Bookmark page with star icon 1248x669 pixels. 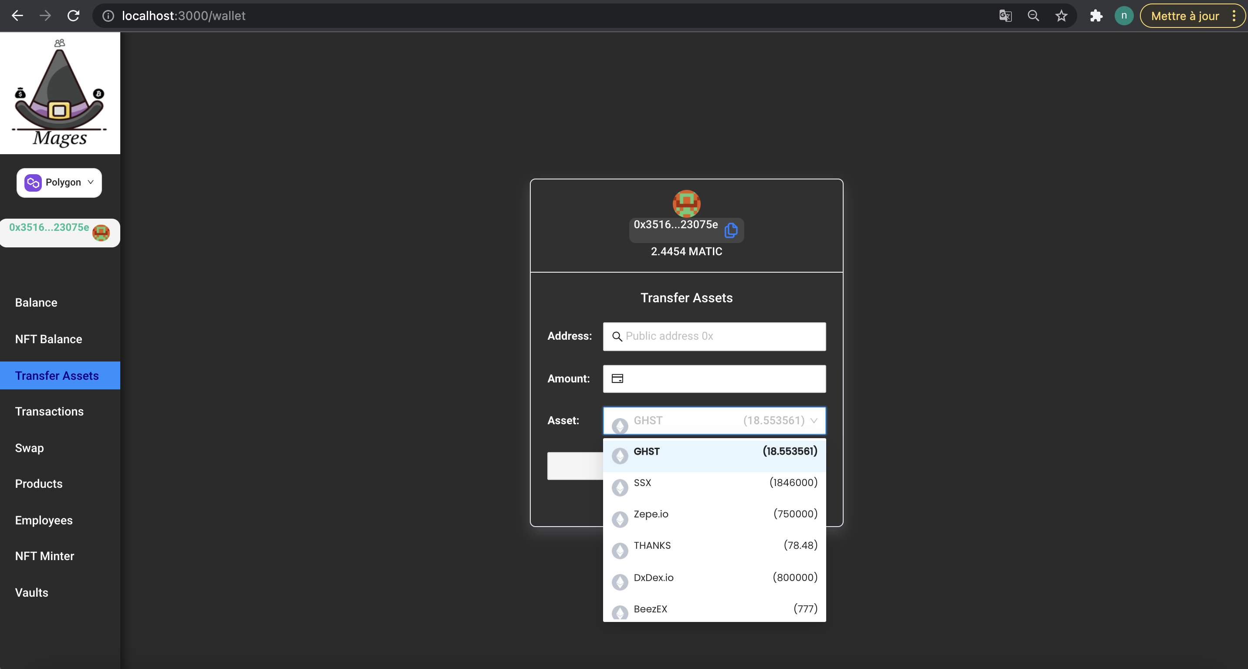pyautogui.click(x=1061, y=16)
